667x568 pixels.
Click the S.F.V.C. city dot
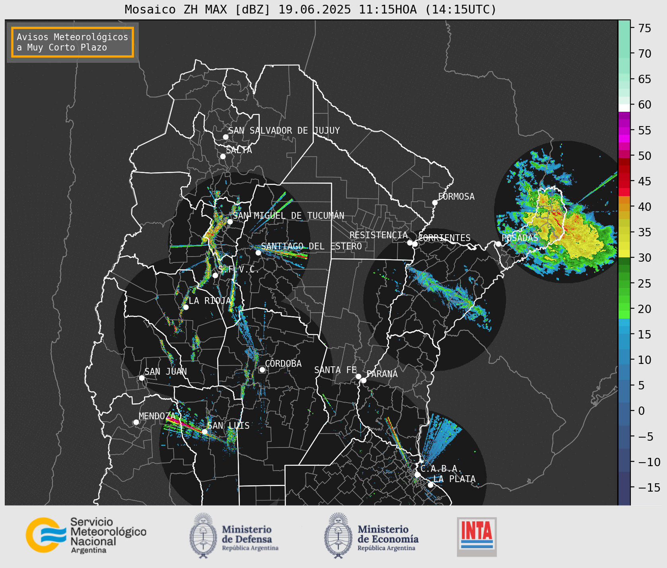[215, 275]
